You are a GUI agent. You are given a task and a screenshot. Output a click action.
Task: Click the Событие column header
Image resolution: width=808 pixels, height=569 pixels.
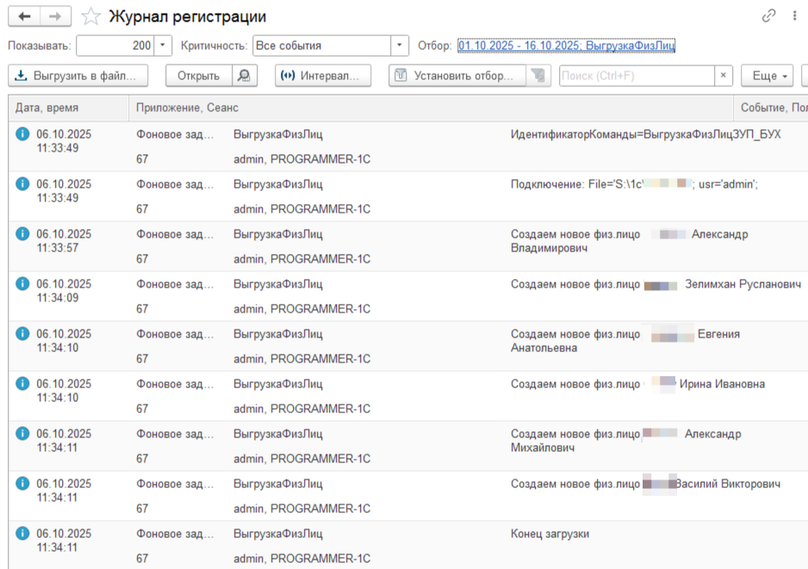(771, 108)
